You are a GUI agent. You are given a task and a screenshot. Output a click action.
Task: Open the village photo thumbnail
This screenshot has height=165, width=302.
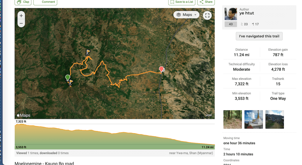coord(275,119)
